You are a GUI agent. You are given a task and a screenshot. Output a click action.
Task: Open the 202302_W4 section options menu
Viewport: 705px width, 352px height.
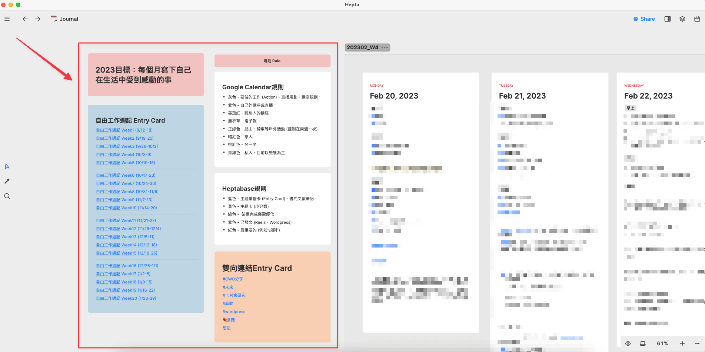click(x=385, y=47)
